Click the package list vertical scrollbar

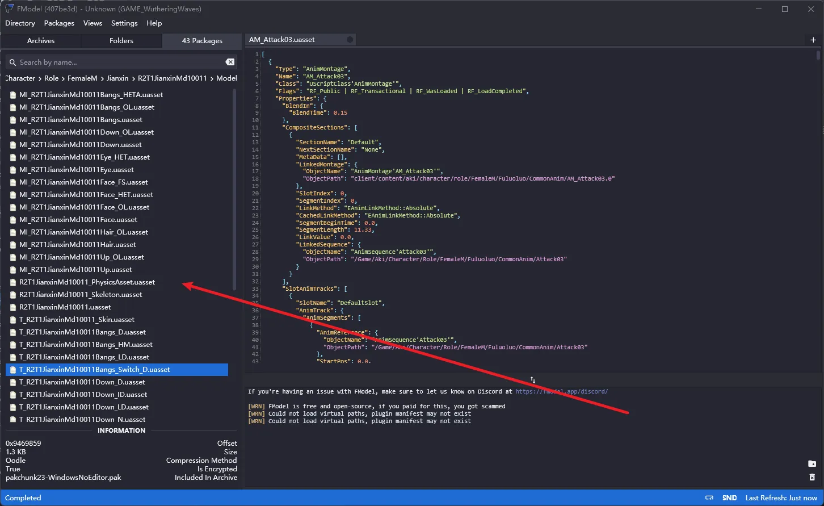(234, 187)
